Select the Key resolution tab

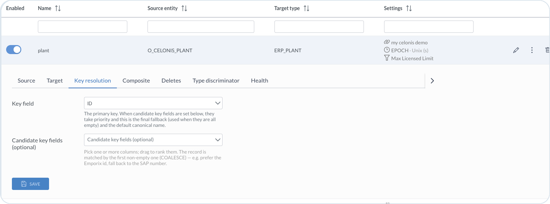coord(93,81)
